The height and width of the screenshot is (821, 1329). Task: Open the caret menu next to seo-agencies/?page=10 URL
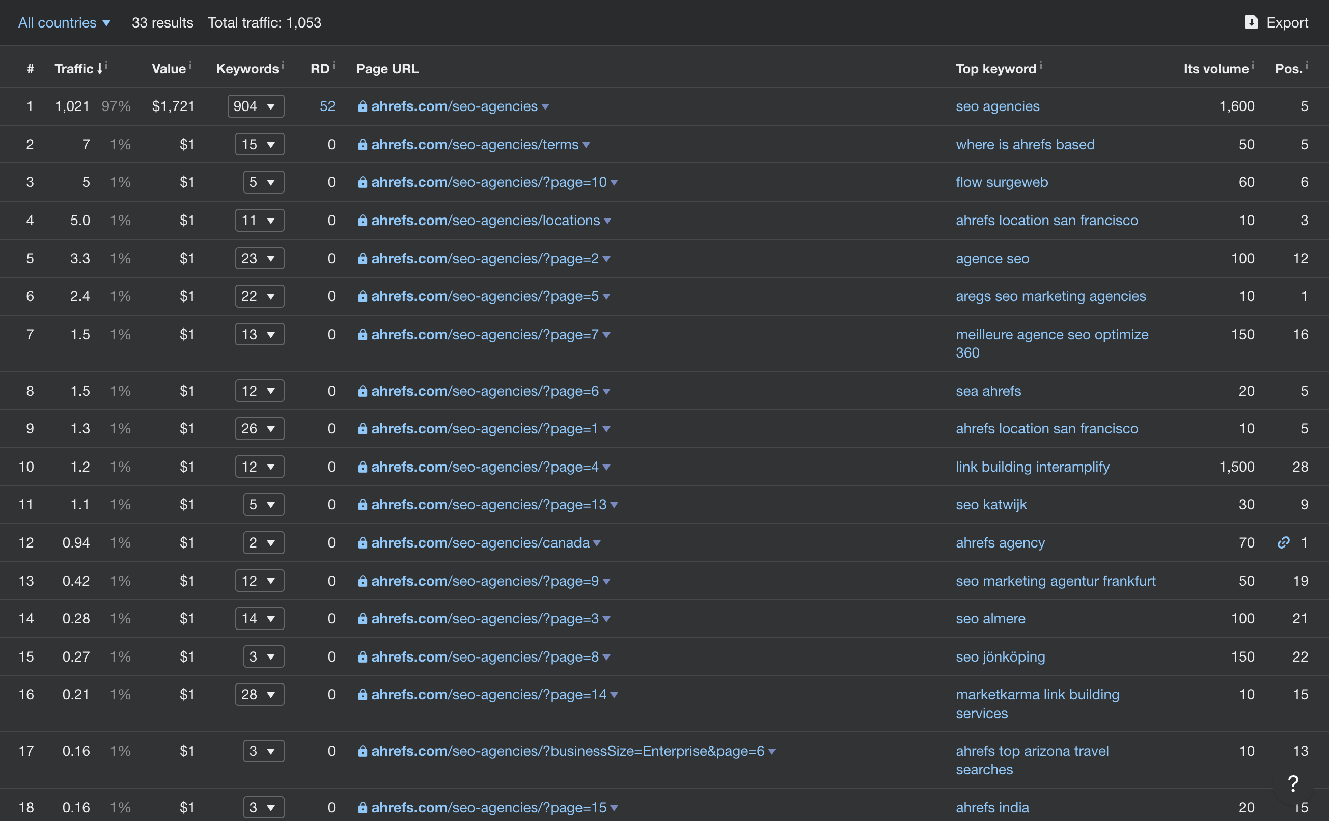[x=614, y=183]
